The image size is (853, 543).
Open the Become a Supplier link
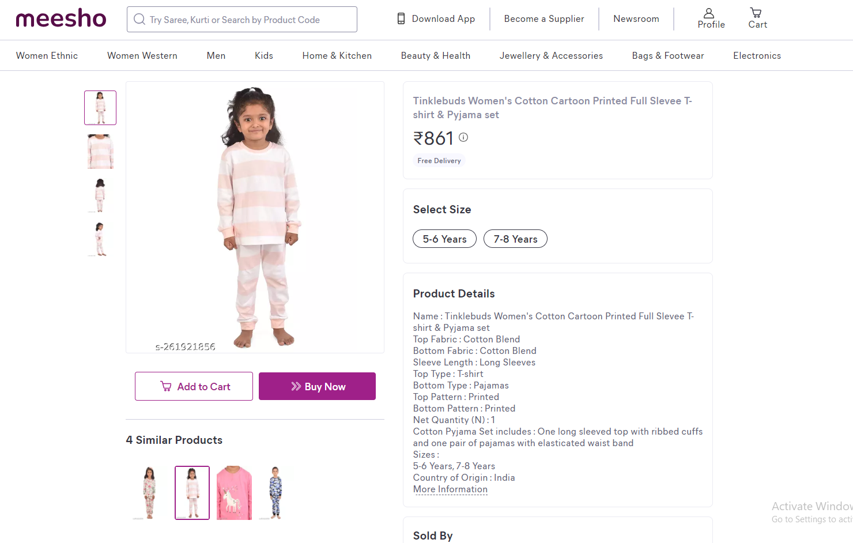tap(543, 19)
